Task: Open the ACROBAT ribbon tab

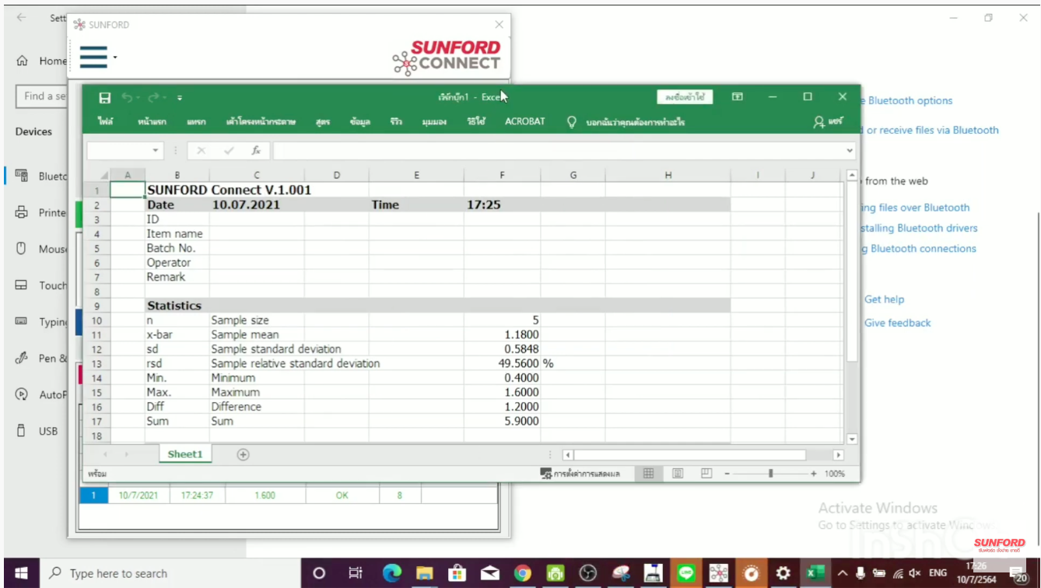Action: coord(525,122)
